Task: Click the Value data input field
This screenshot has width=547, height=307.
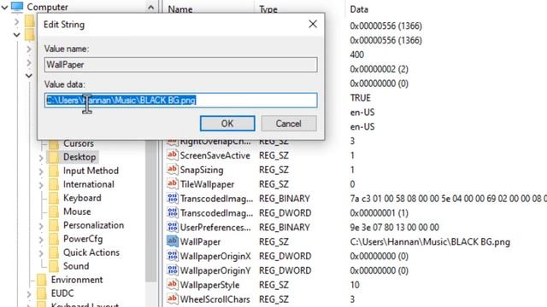Action: pyautogui.click(x=180, y=101)
